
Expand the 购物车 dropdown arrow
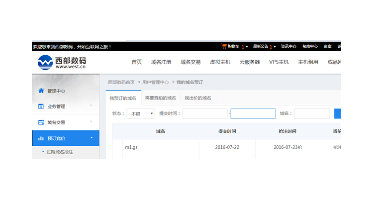[247, 47]
